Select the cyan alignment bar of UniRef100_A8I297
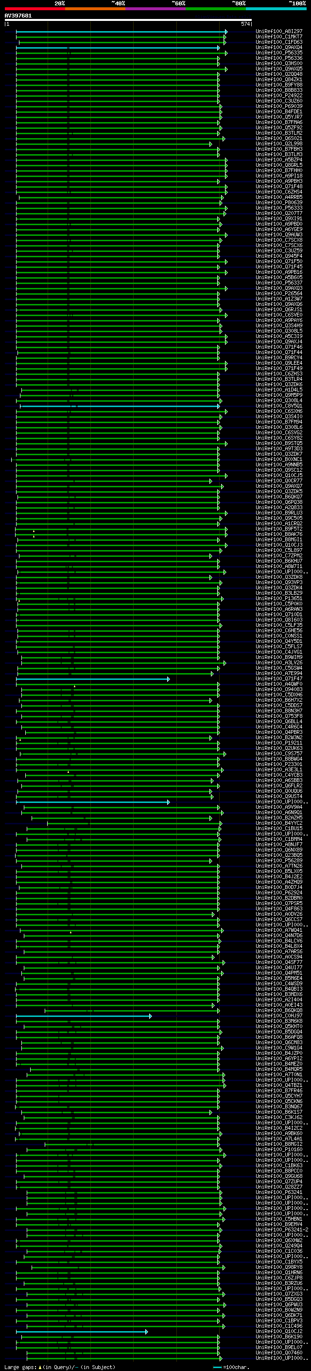The image size is (311, 1371). point(122,32)
